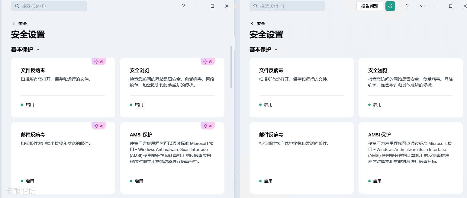
Task: Click the back arrow beside 安全 in left window
Action: tap(14, 24)
